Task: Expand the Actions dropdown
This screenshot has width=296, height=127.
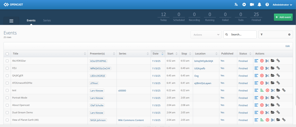Action: pyautogui.click(x=206, y=35)
